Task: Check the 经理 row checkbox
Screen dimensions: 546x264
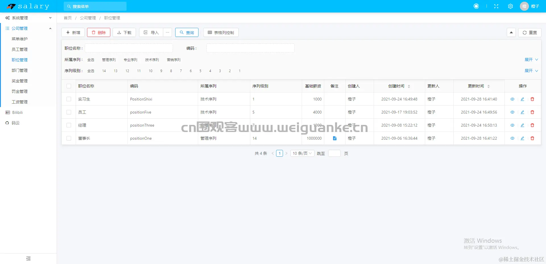Action: 69,125
